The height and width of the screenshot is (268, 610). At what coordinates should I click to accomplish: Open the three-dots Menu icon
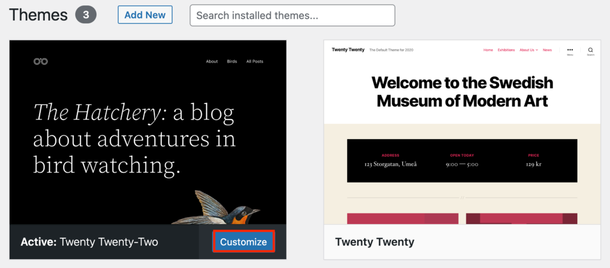[x=570, y=51]
